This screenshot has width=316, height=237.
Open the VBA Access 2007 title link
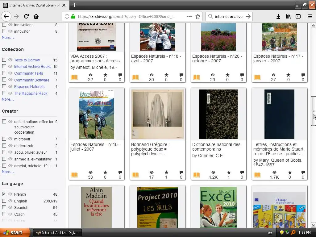pos(95,58)
